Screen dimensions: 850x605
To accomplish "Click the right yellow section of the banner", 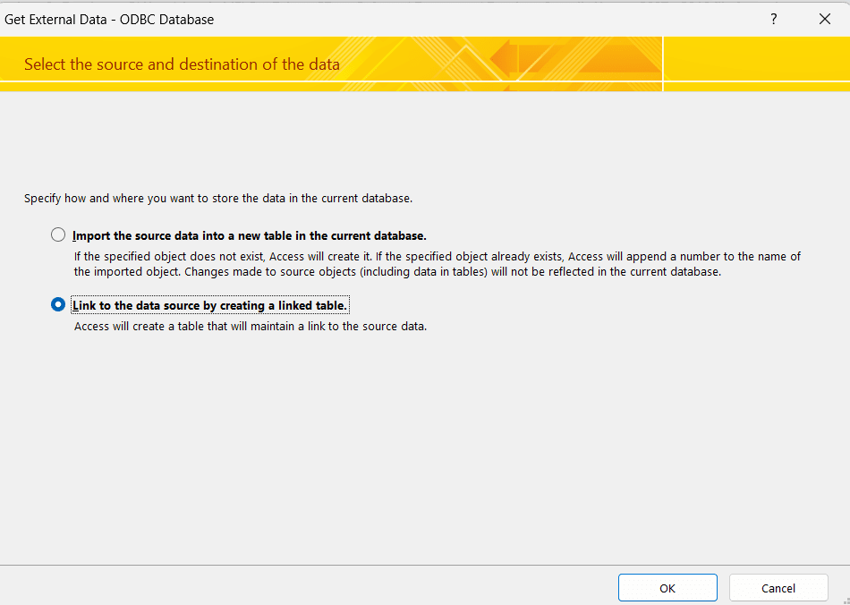I will 756,63.
